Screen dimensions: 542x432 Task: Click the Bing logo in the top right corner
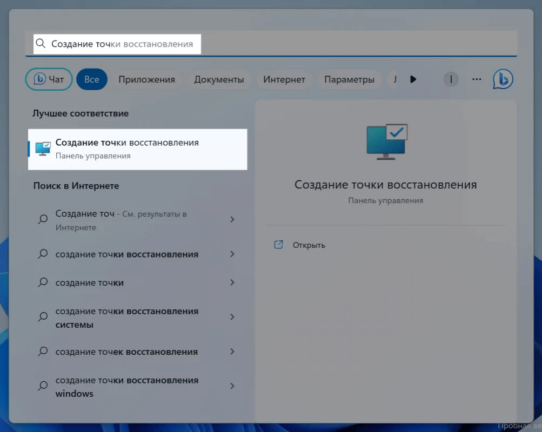(503, 79)
